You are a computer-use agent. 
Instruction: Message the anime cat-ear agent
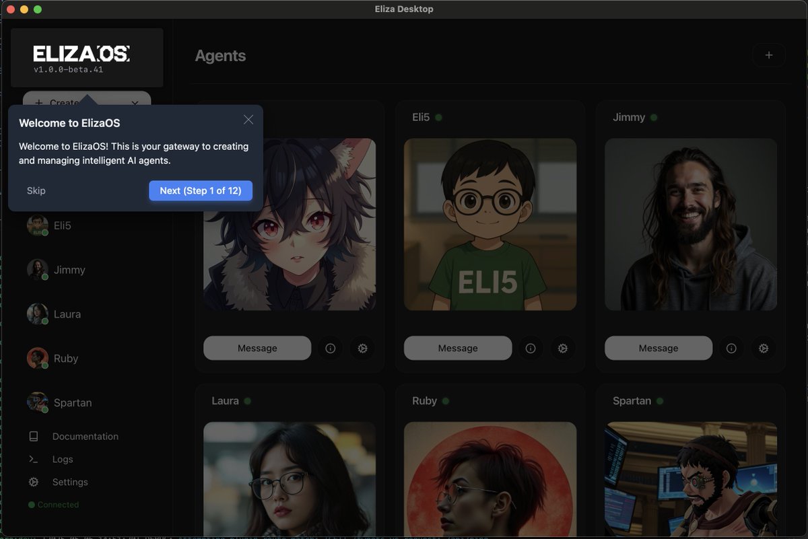[257, 348]
